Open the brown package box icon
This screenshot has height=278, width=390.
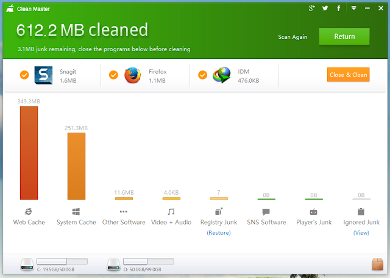(377, 264)
